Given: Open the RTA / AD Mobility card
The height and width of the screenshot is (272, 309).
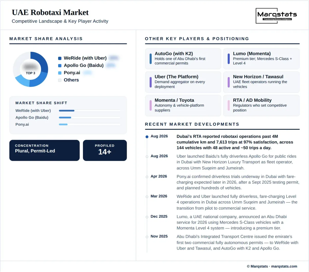Looking at the screenshot, I should [261, 106].
